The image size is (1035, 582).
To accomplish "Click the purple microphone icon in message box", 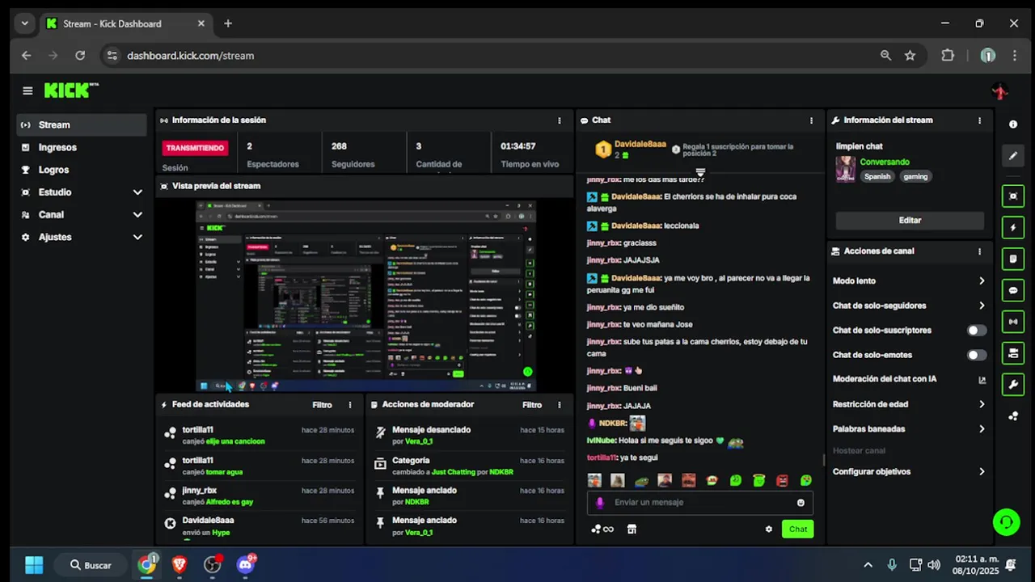I will [599, 502].
